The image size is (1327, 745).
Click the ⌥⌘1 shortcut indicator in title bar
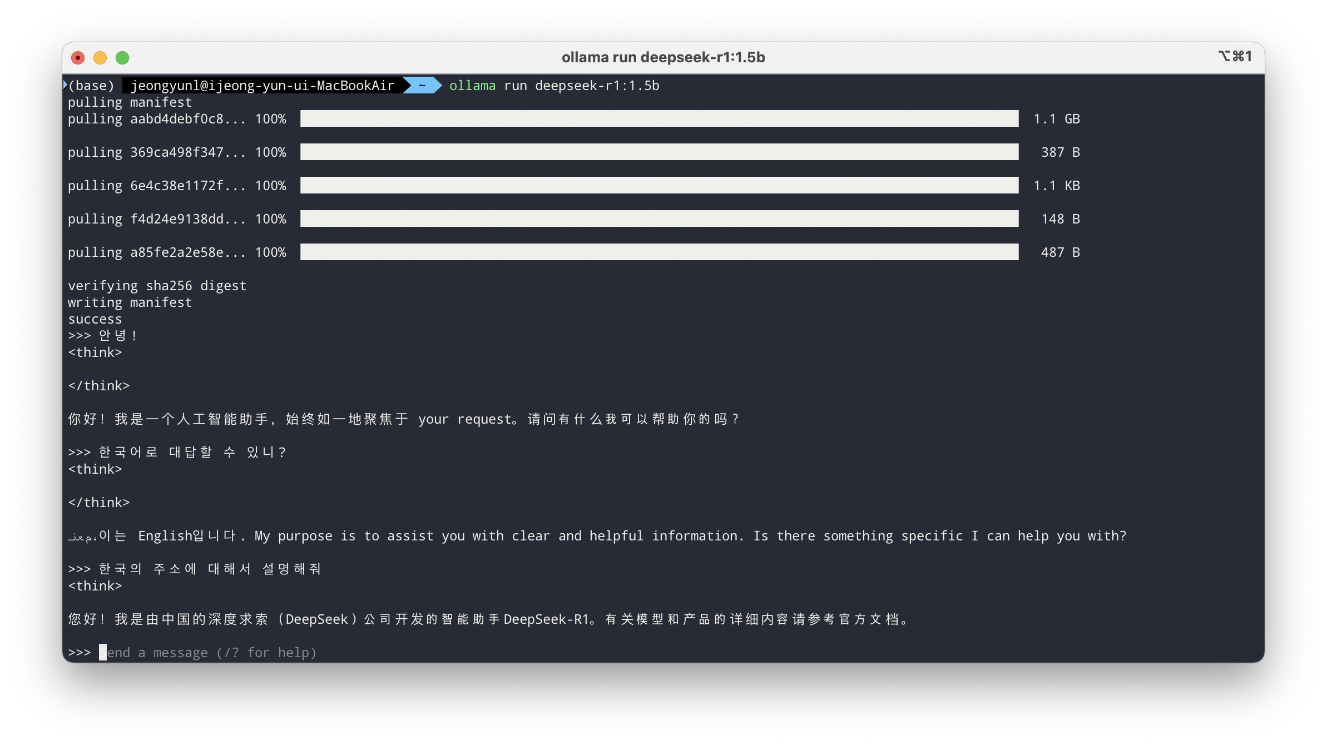point(1235,57)
